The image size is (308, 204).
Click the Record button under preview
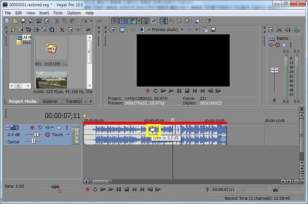[x=148, y=91]
